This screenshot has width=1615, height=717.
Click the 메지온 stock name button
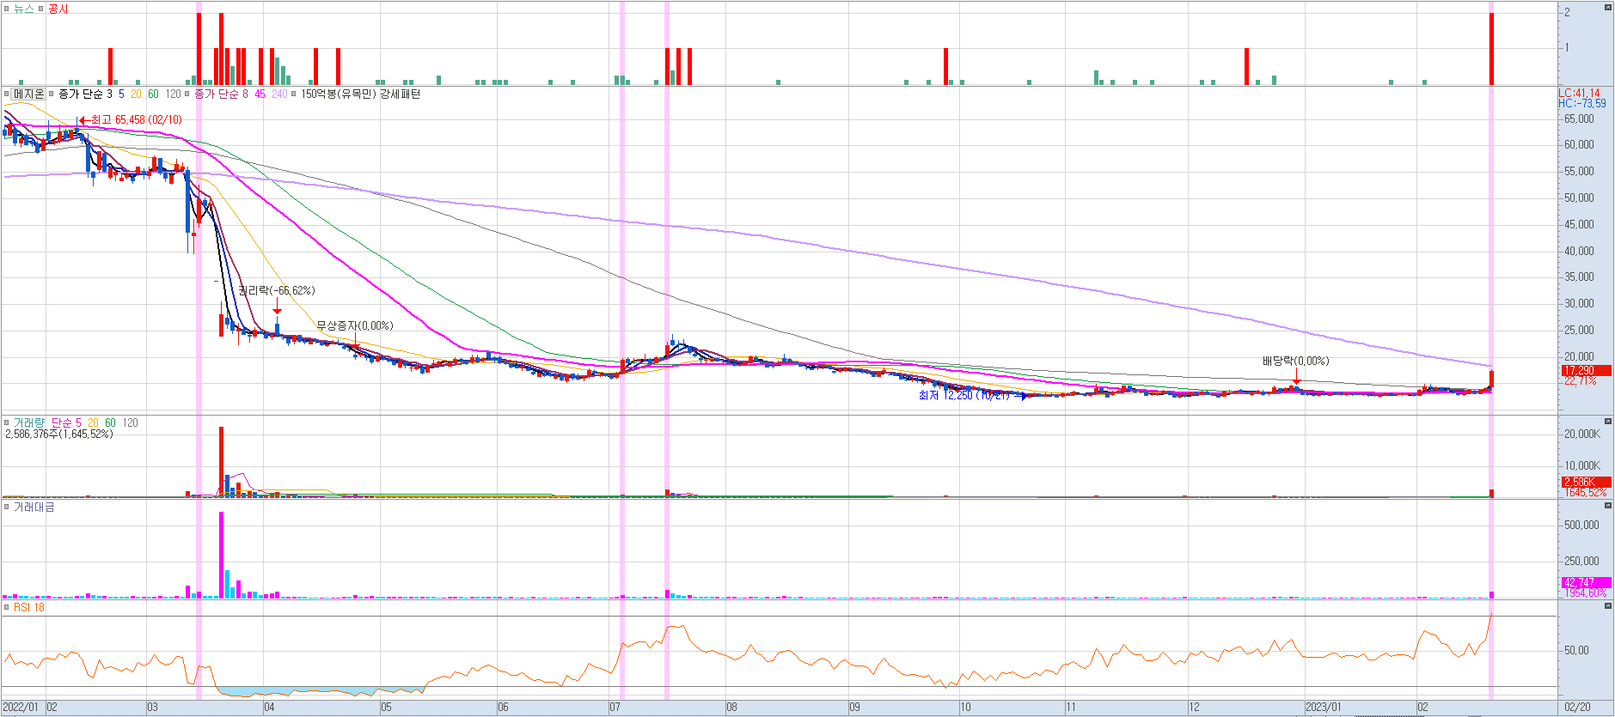pyautogui.click(x=28, y=94)
